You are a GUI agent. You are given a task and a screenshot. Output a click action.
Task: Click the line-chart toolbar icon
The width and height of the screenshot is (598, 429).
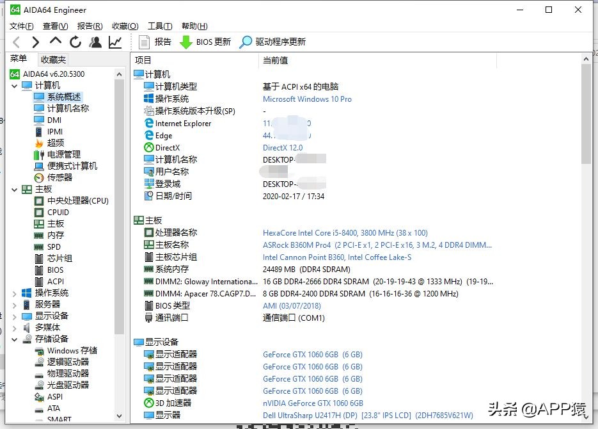[x=116, y=43]
